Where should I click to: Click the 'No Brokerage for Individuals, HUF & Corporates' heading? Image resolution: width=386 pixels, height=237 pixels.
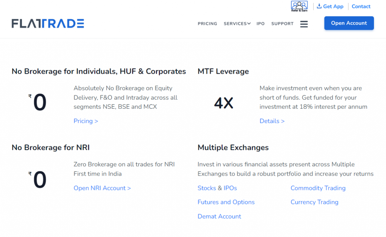pyautogui.click(x=99, y=71)
